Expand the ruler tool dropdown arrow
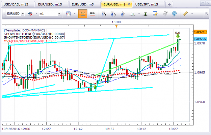This screenshot has width=211, height=135. click(x=192, y=14)
